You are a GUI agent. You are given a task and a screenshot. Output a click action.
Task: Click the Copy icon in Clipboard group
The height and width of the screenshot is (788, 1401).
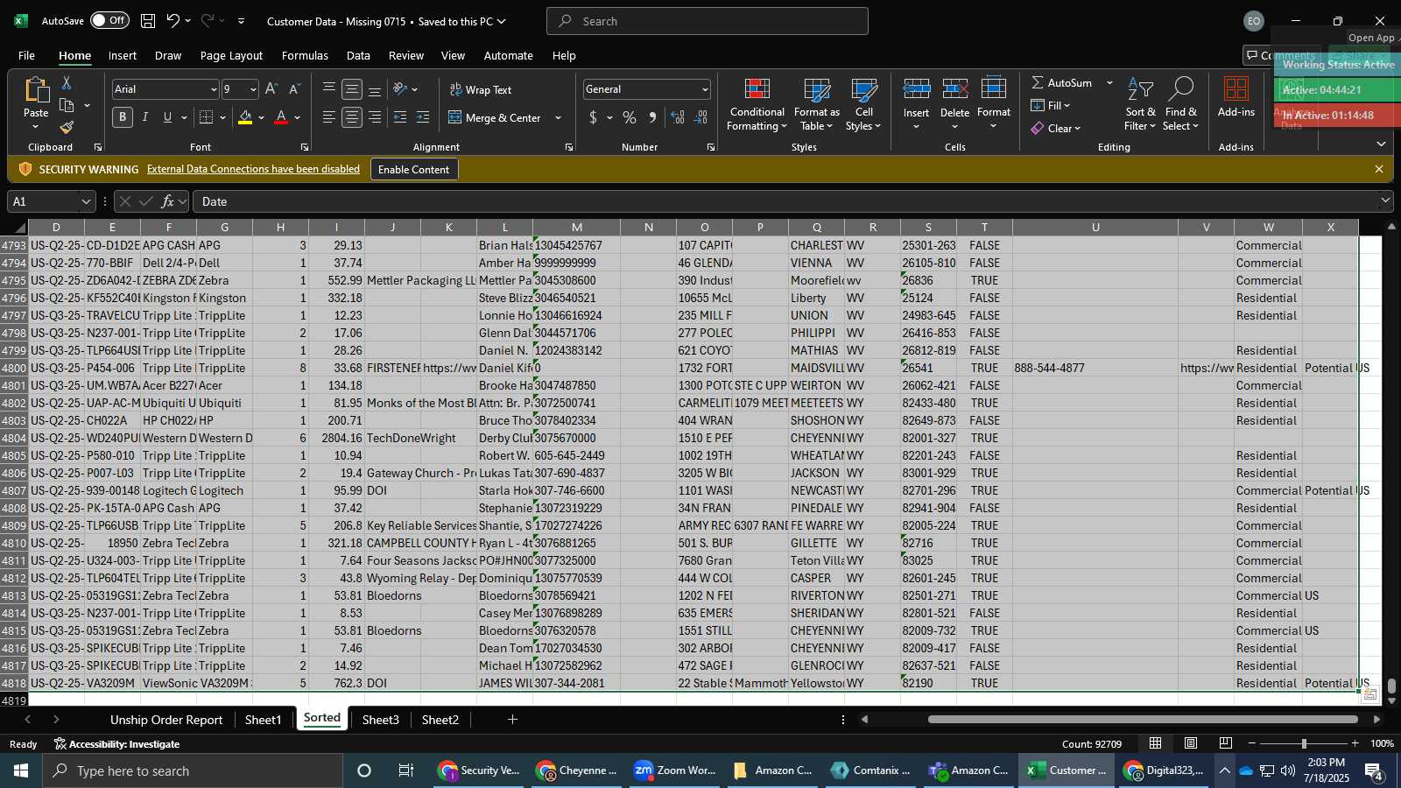(x=67, y=106)
